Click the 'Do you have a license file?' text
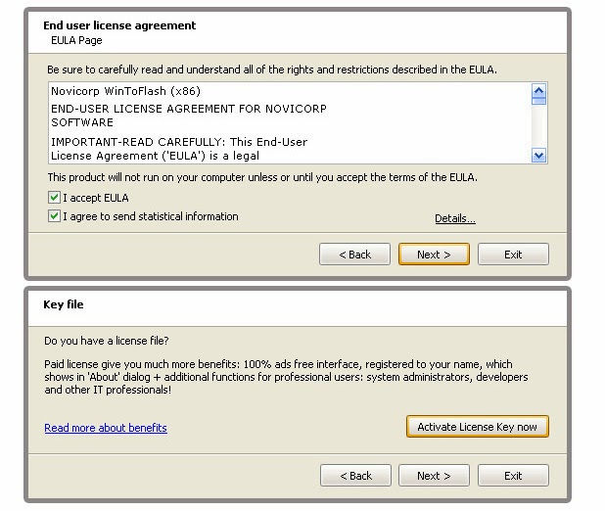The image size is (605, 511). 107,341
